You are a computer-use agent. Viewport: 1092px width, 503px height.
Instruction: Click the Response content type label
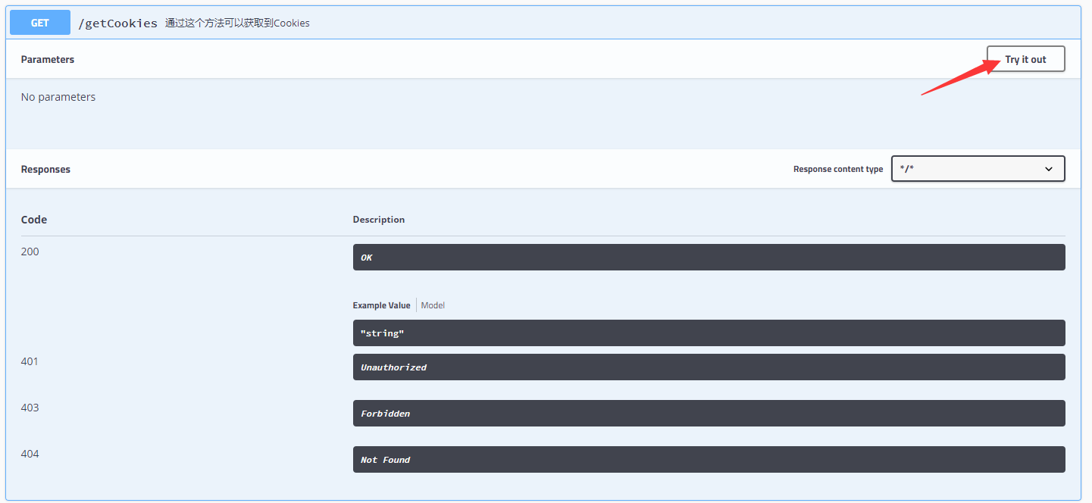838,169
